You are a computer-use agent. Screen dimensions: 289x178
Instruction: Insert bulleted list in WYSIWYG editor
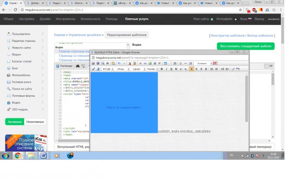(x=217, y=69)
